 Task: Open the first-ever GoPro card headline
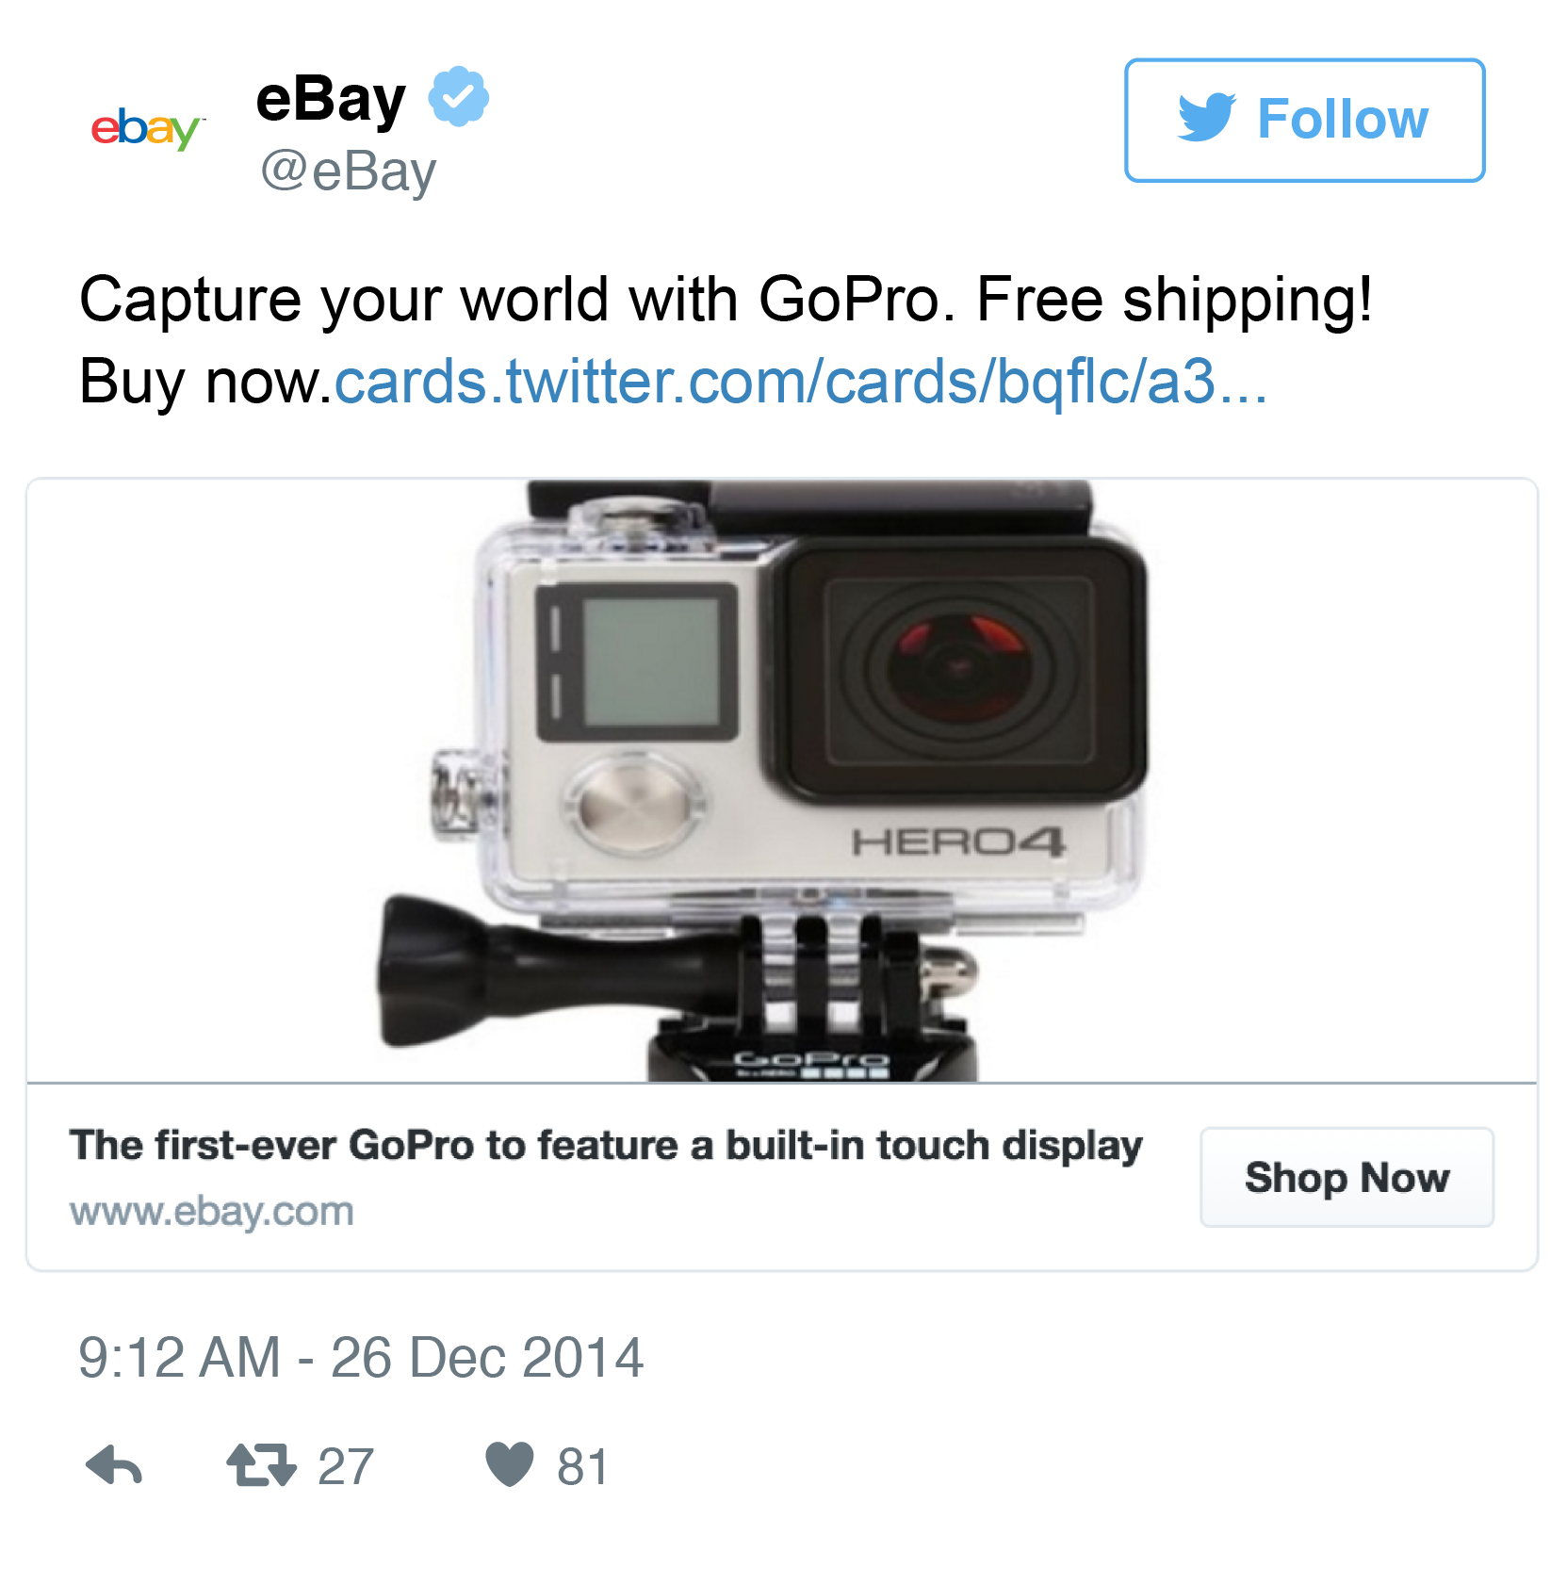pos(606,1146)
